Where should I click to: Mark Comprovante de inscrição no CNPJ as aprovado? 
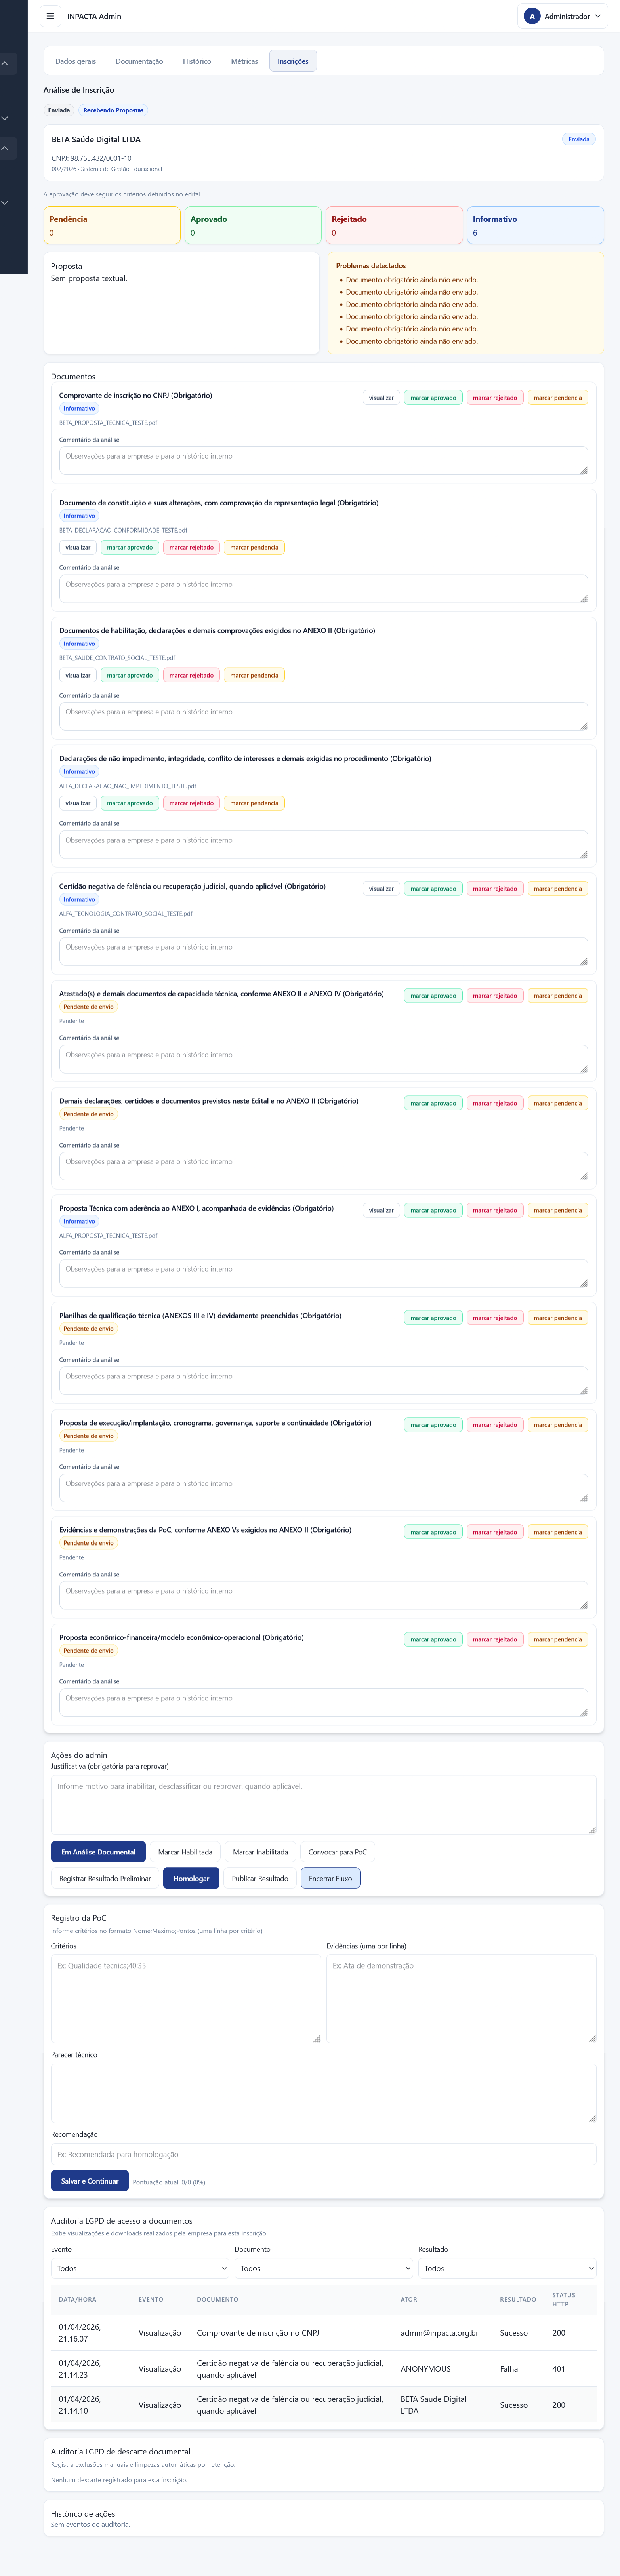point(433,398)
